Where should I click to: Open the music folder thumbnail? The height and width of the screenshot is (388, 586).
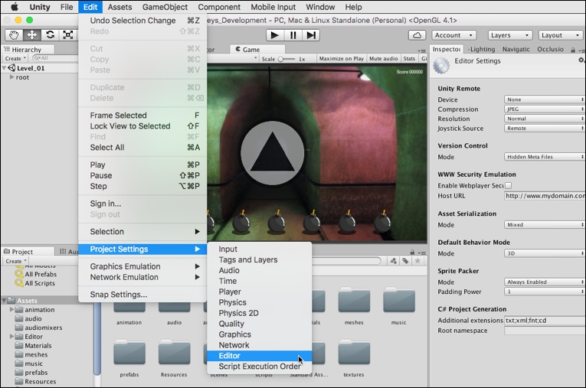[x=399, y=299]
